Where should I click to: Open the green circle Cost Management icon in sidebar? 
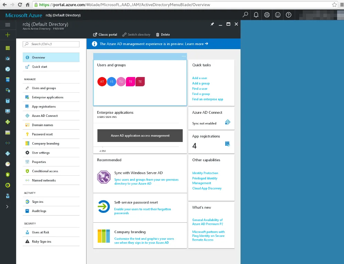click(x=8, y=185)
